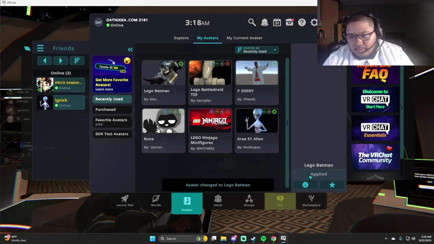This screenshot has width=434, height=244.
Task: Toggle favorite star on P DIDDY thumbnail
Action: pos(274,64)
